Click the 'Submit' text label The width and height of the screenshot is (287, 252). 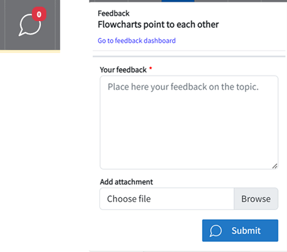tap(246, 231)
